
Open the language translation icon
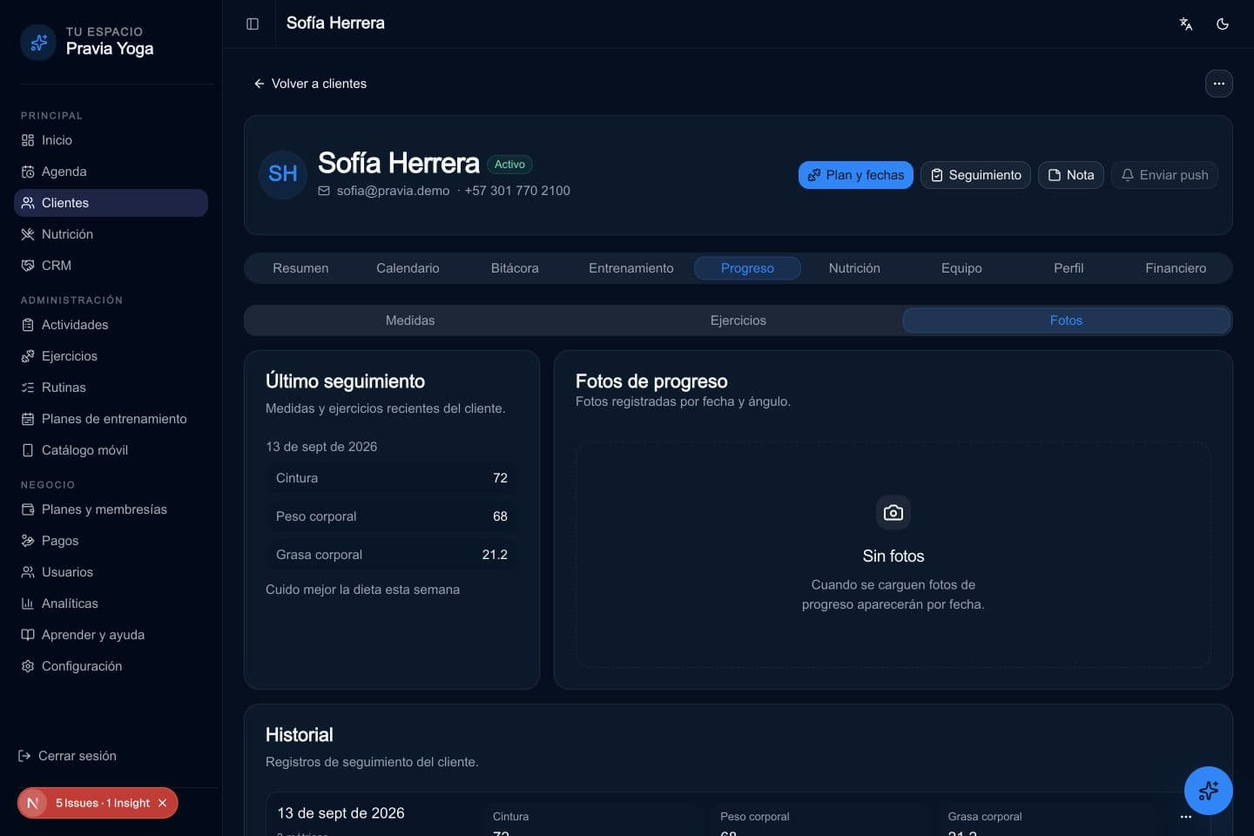click(x=1185, y=24)
